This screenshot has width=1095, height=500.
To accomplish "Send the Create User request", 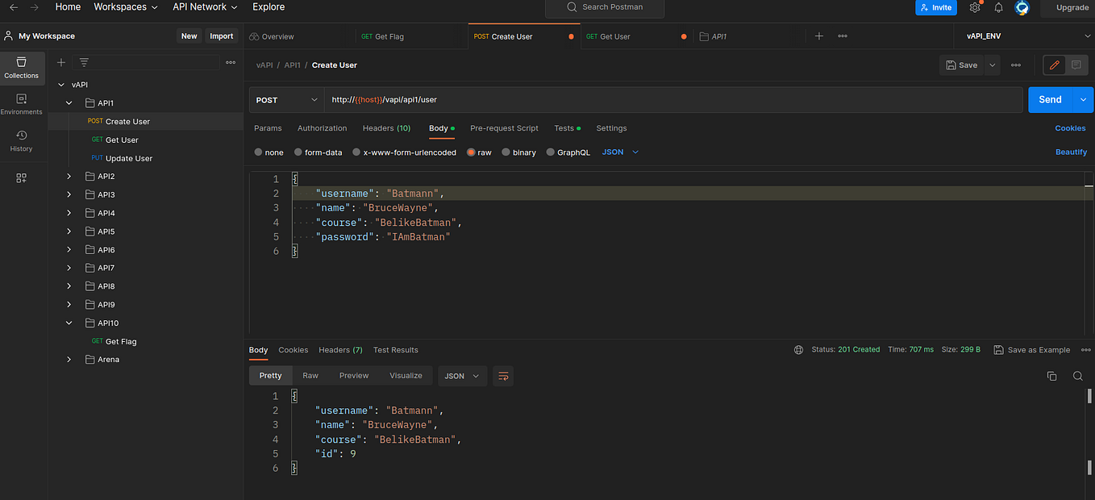I will [x=1050, y=99].
